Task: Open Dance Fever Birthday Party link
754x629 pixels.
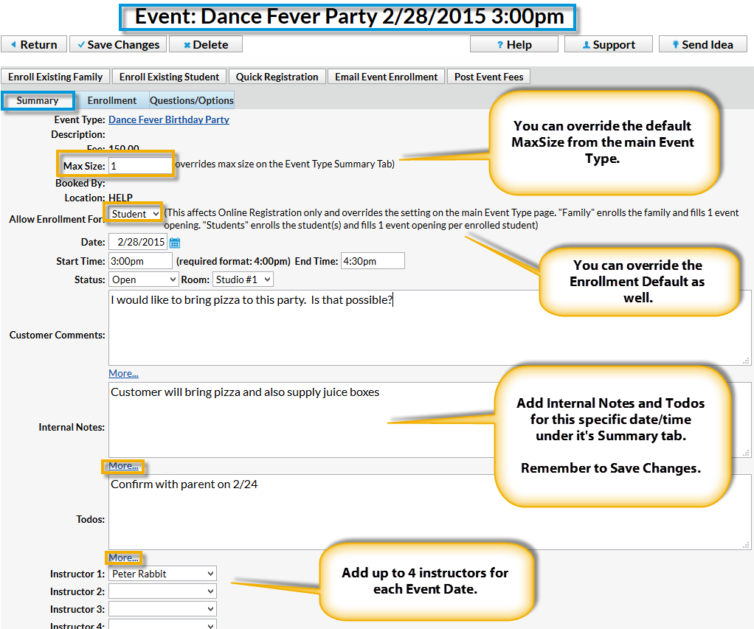Action: click(169, 119)
